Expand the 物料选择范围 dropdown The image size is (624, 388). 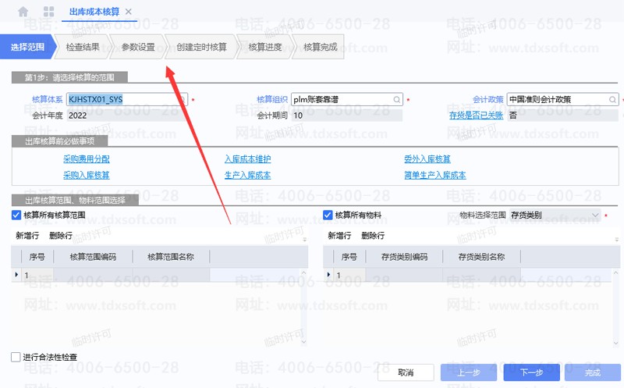pyautogui.click(x=596, y=215)
